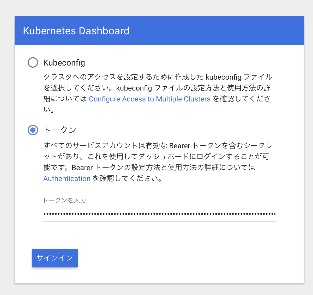Open Configure Access to Multiple Clusters link
Image resolution: width=313 pixels, height=295 pixels.
[x=150, y=99]
